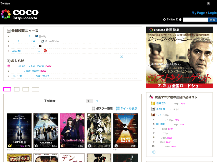Select the second tab above the ranking
Screen dimensions: 217x162
[17, 89]
